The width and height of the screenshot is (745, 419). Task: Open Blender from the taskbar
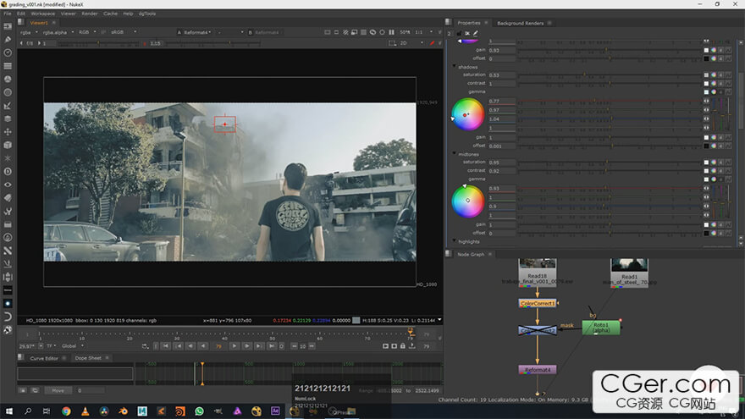pos(123,411)
